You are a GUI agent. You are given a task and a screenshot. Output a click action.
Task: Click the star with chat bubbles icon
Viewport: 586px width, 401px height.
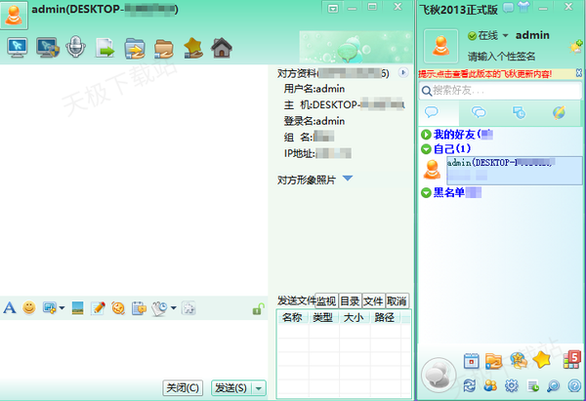tap(519, 360)
